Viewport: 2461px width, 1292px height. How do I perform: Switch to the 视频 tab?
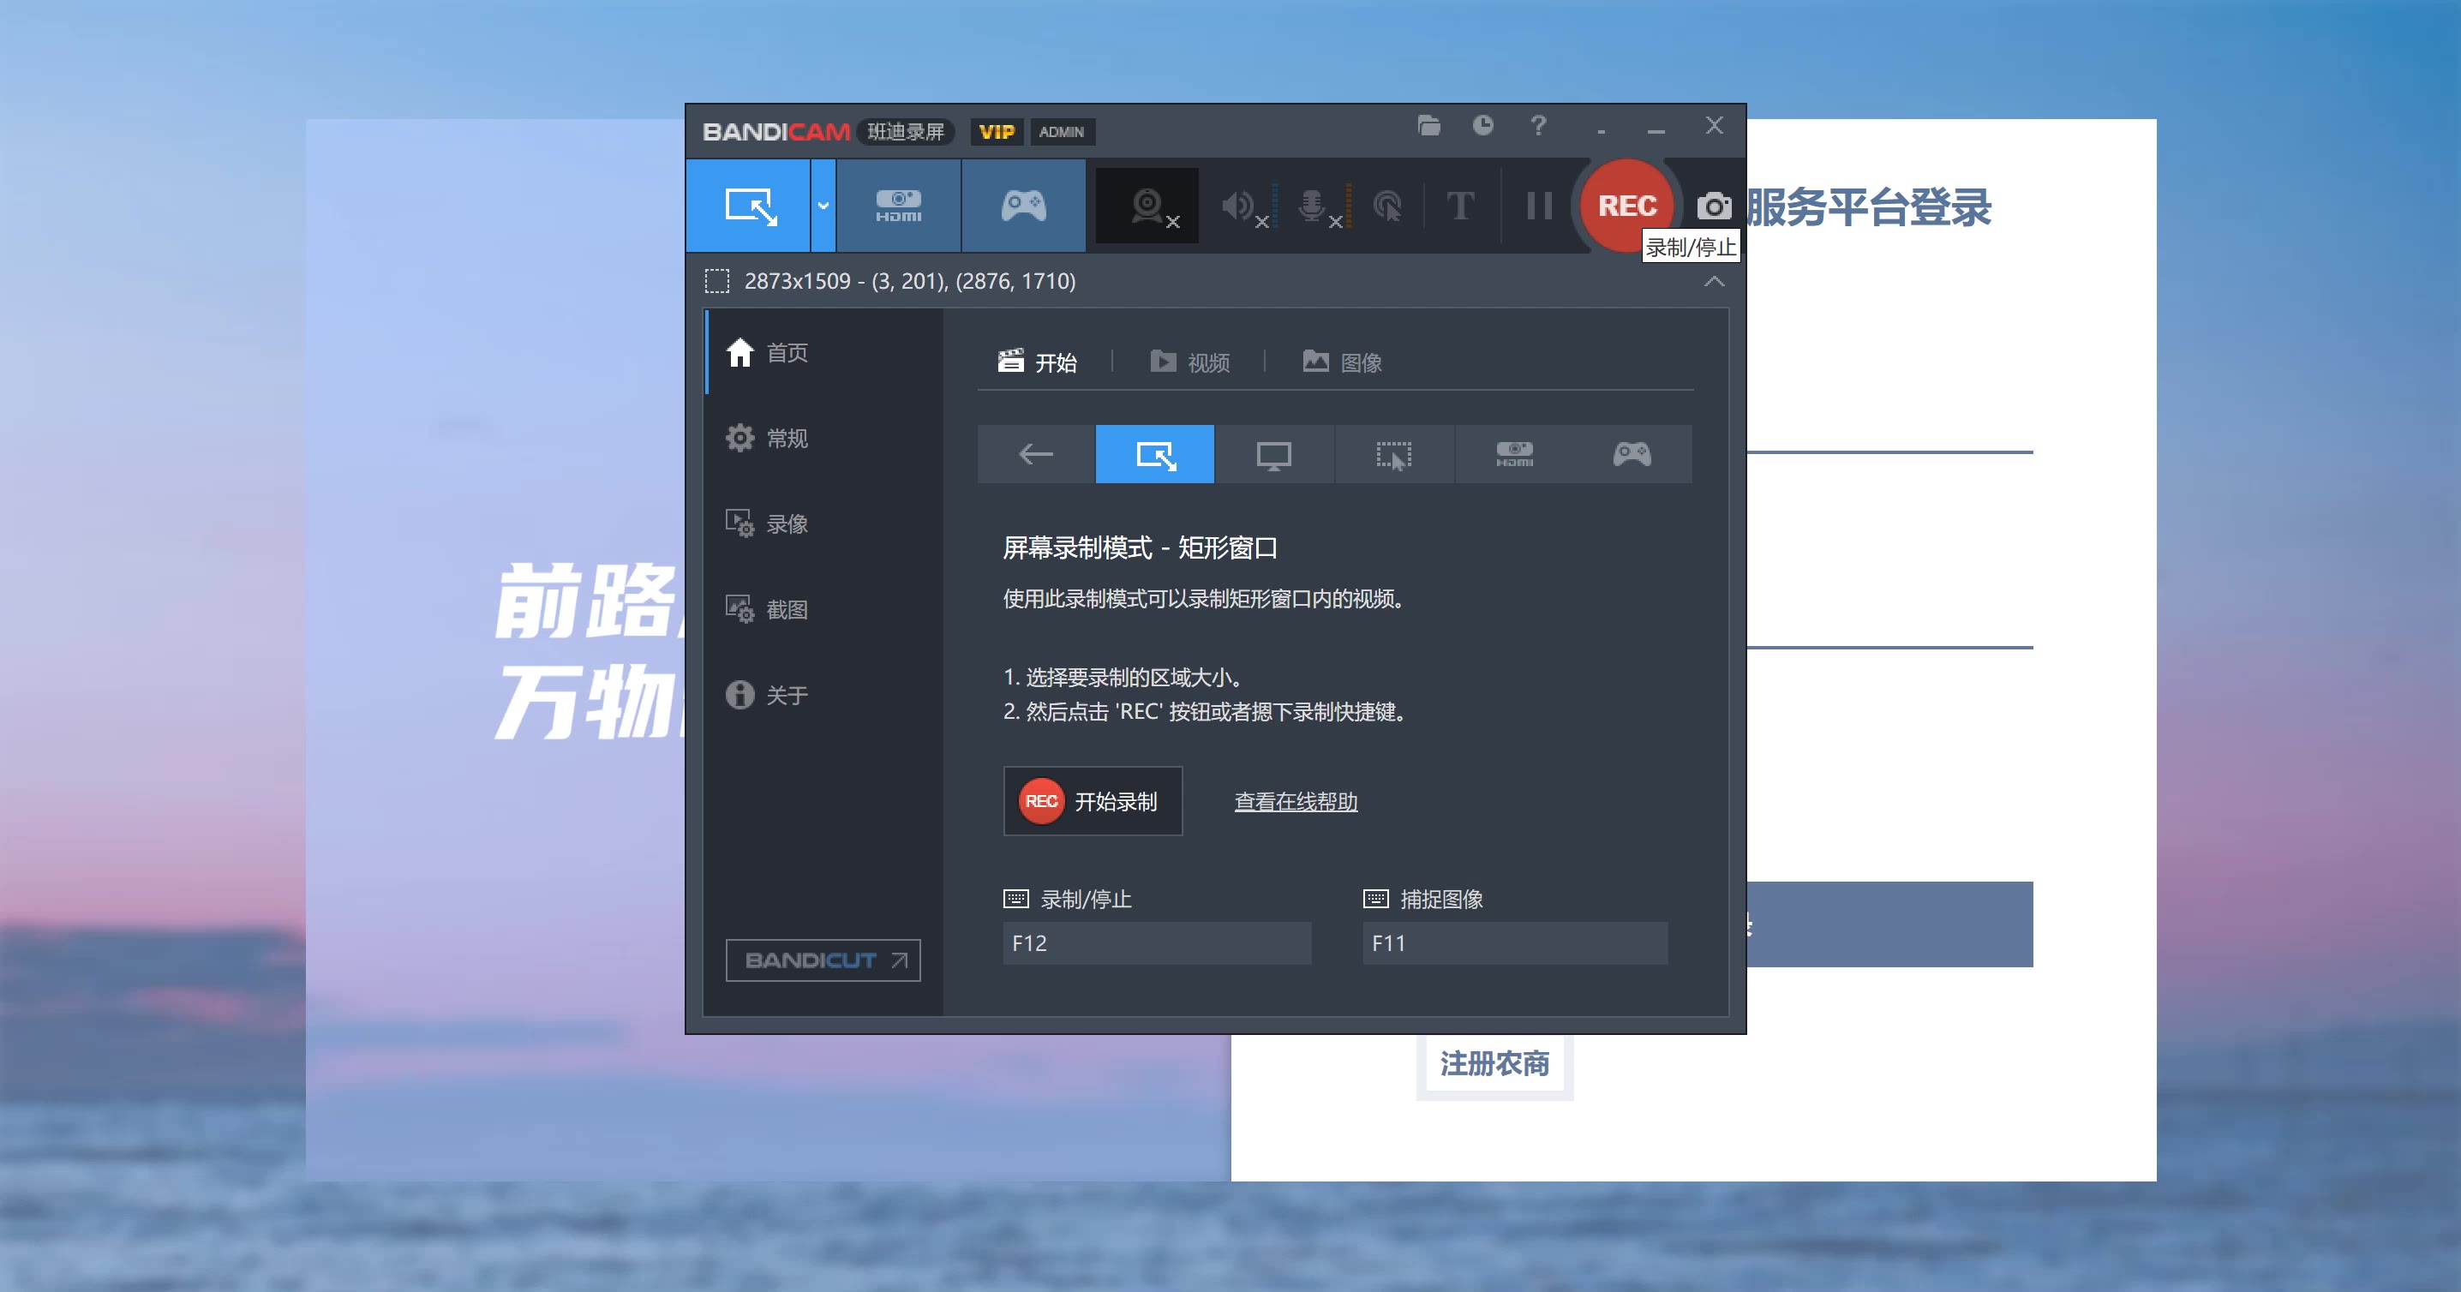(1189, 362)
